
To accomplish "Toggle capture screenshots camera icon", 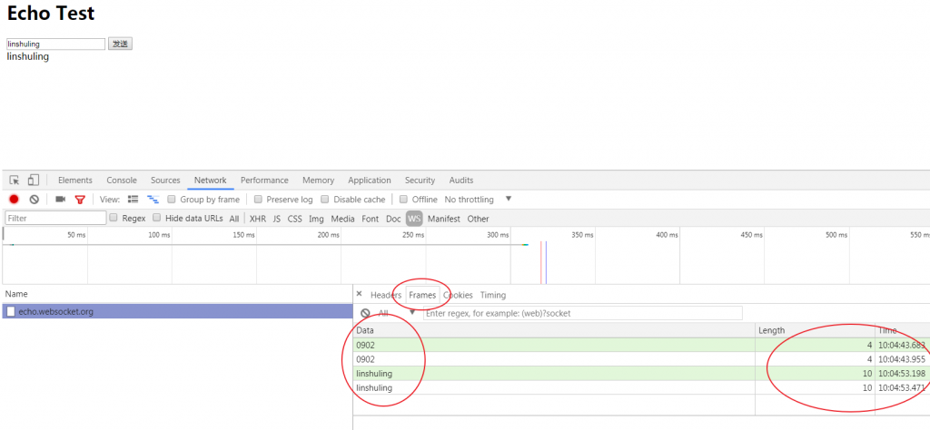I will tap(60, 200).
